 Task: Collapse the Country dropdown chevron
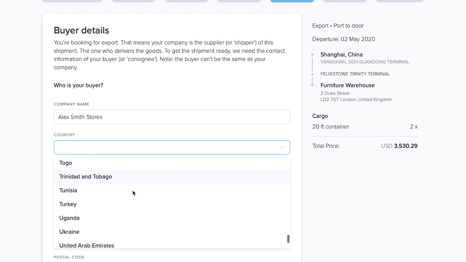coord(282,147)
